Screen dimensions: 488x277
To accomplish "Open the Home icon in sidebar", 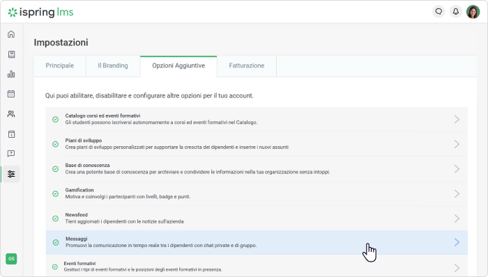I will point(11,34).
